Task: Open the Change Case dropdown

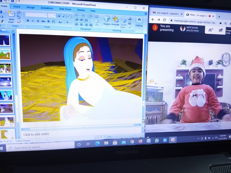Action: 60,22
